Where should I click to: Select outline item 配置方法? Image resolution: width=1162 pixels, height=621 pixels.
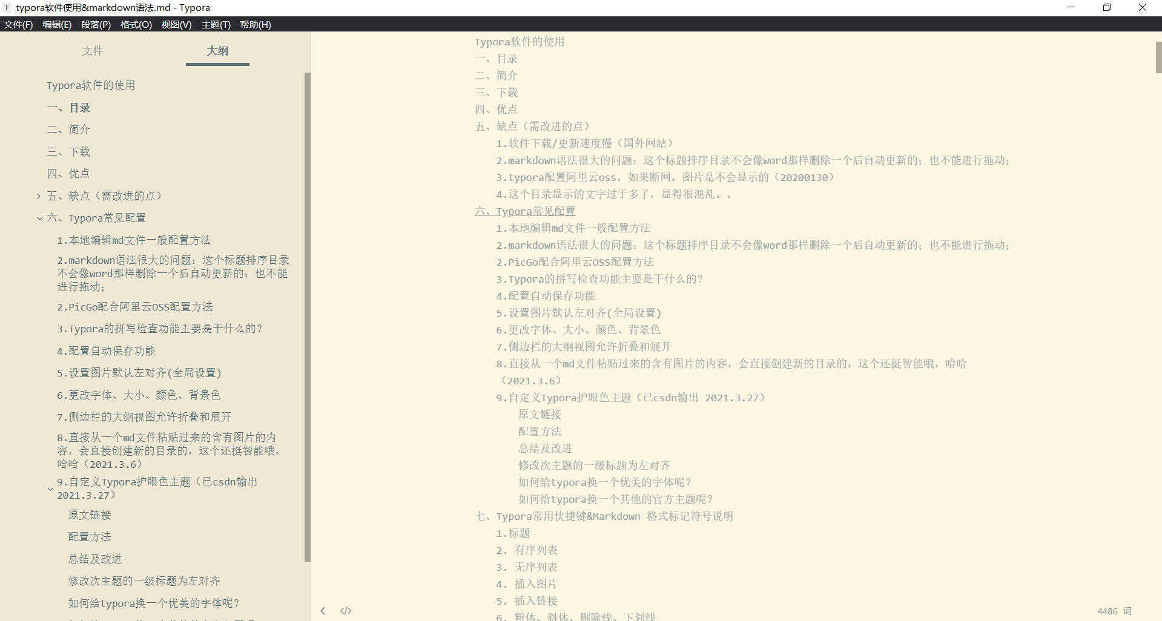pos(90,537)
